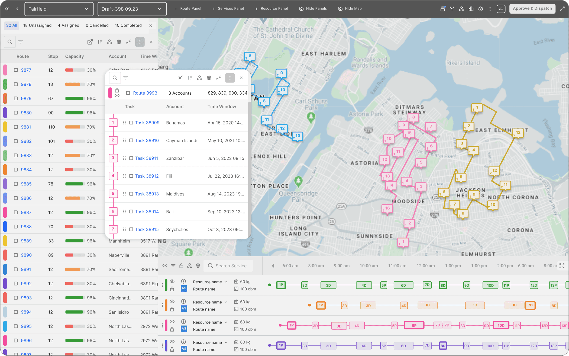Viewport: 569px width, 356px height.
Task: Click export icon in route list toolbar
Action: tap(90, 42)
